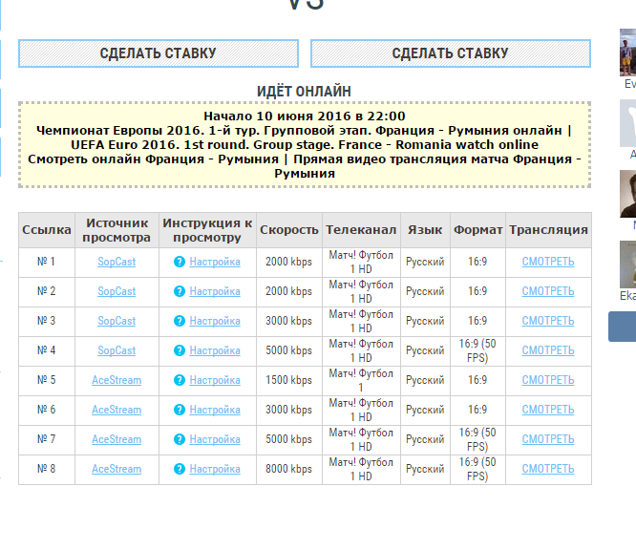Image resolution: width=636 pixels, height=550 pixels.
Task: Click the third sidebar profile photo, a dark portrait
Action: click(628, 194)
